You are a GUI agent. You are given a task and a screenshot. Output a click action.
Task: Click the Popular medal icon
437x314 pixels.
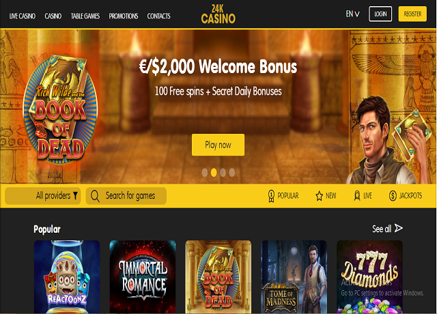tap(271, 196)
